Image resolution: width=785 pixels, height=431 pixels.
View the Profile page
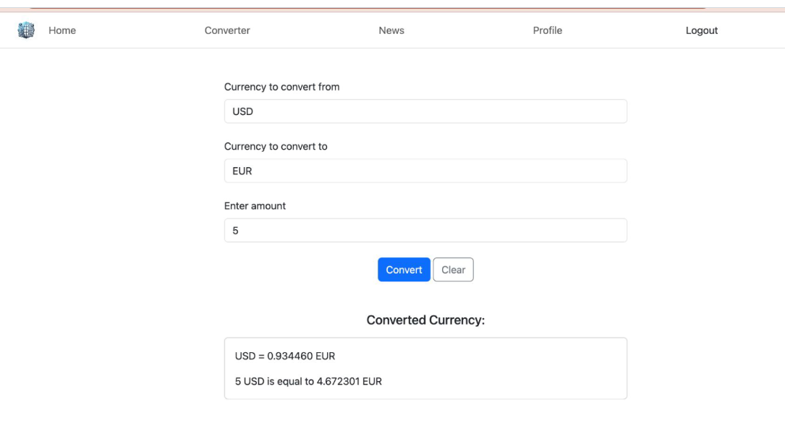(x=547, y=30)
